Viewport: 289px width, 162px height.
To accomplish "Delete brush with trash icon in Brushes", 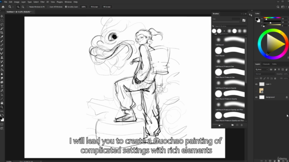I will click(242, 125).
